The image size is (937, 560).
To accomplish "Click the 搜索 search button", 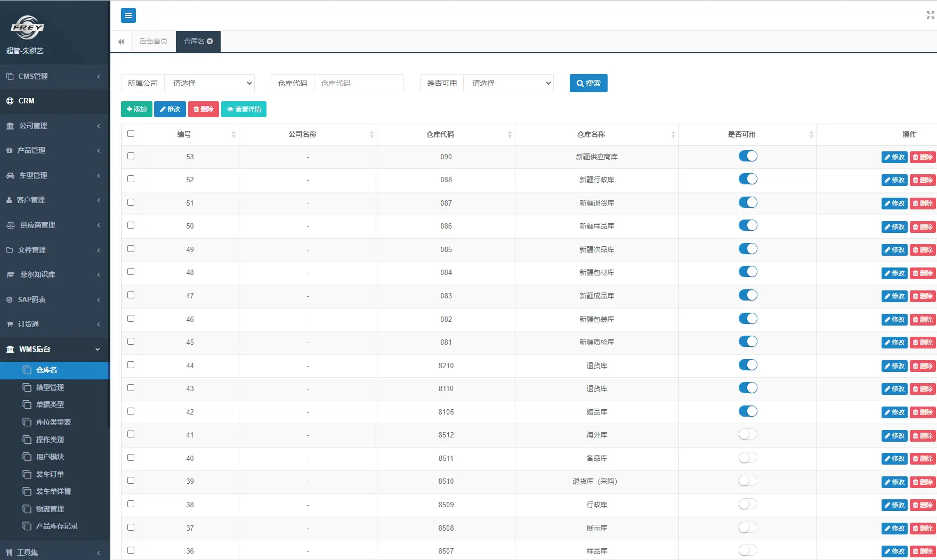I will pyautogui.click(x=588, y=83).
